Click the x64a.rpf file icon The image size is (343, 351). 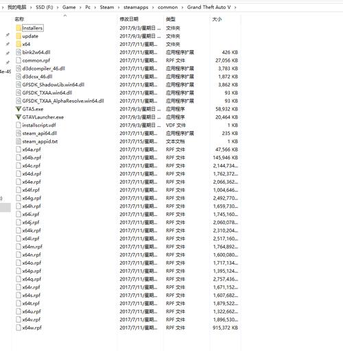pyautogui.click(x=19, y=149)
